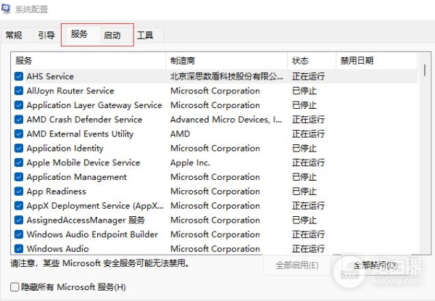Image resolution: width=435 pixels, height=301 pixels.
Task: Enable 隐藏所有 Microsoft 服务 checkbox
Action: [15, 287]
